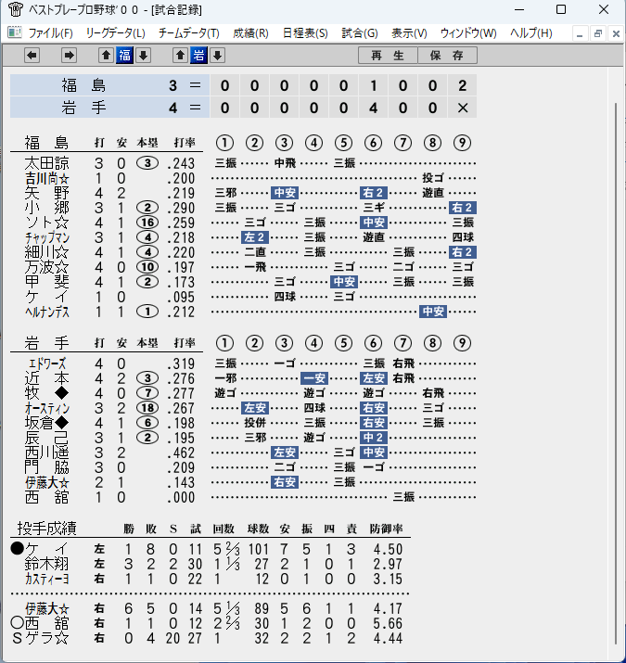Image resolution: width=626 pixels, height=663 pixels.
Task: Open the ファイル(F) menu
Action: (50, 33)
